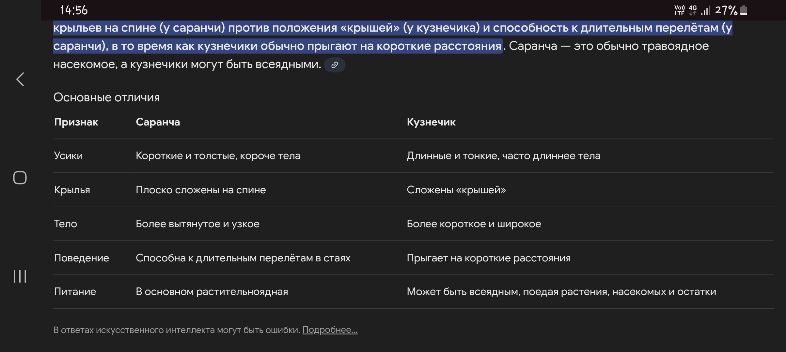Tap the Питание row label

pyautogui.click(x=75, y=292)
